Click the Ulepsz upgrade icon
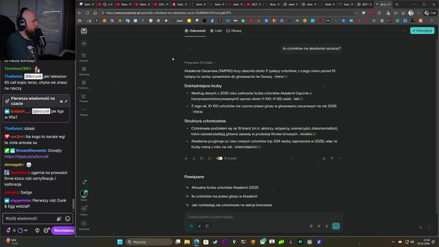The image size is (439, 247). (x=84, y=209)
